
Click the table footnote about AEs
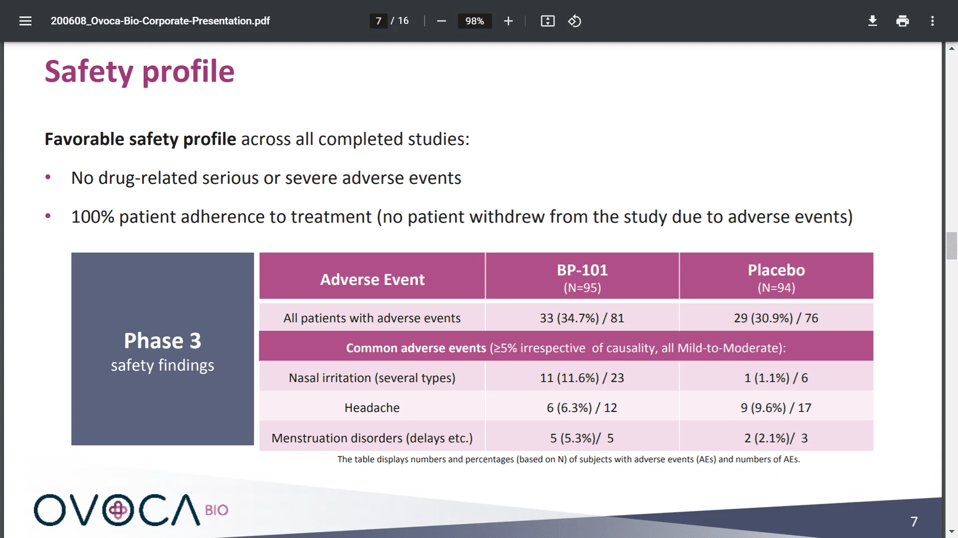tap(568, 459)
